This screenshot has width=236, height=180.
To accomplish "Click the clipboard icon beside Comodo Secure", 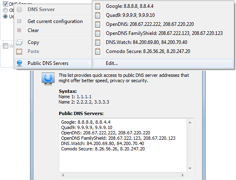I will (x=98, y=51).
